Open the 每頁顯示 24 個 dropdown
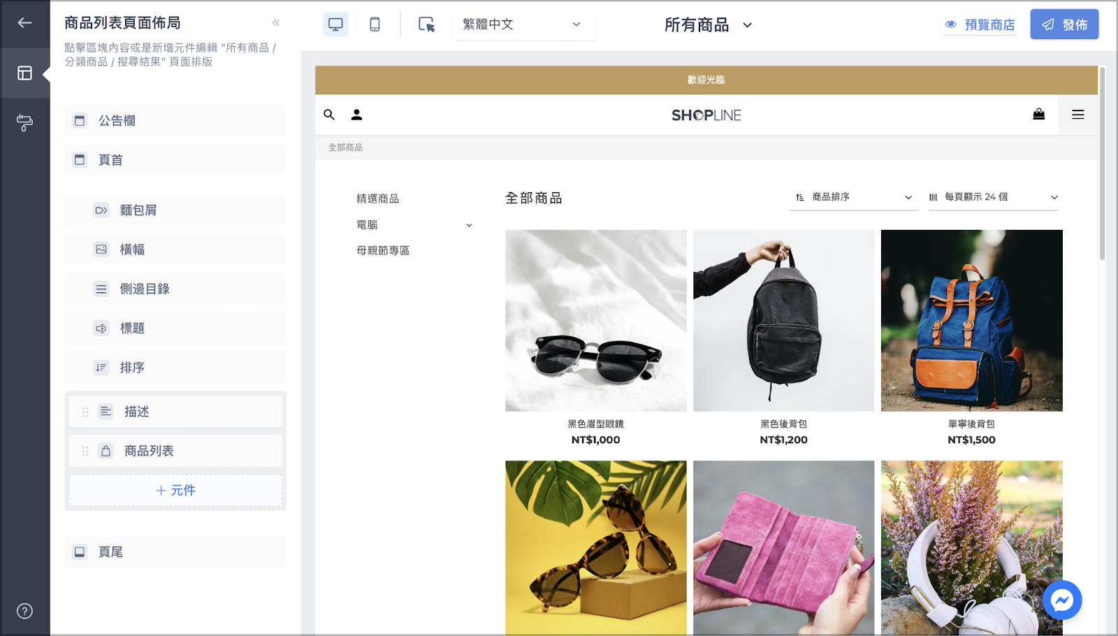Viewport: 1118px width, 636px height. [x=994, y=197]
